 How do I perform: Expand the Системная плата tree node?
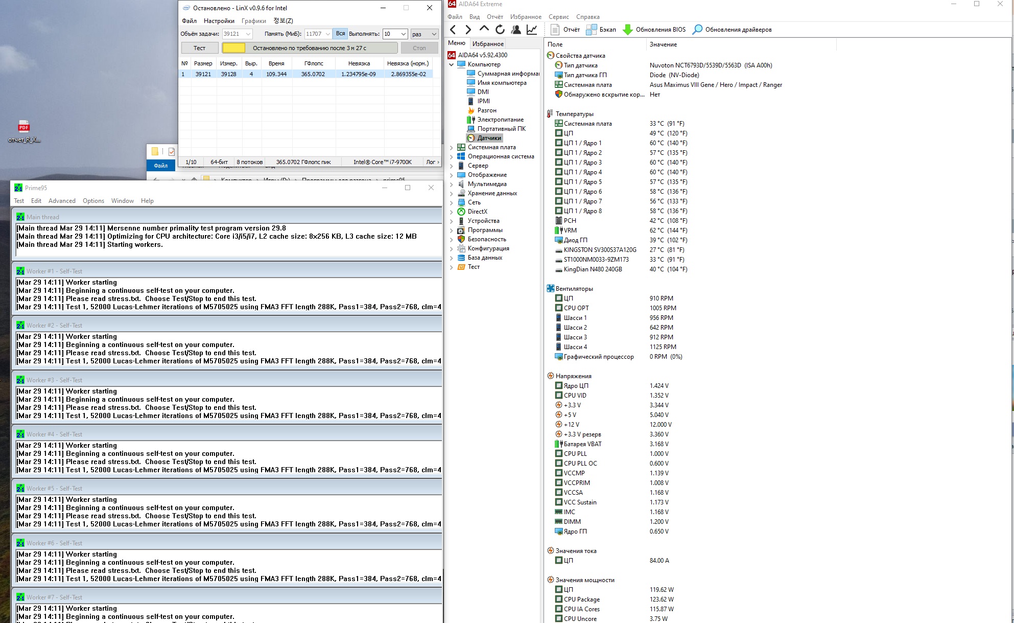tap(452, 148)
